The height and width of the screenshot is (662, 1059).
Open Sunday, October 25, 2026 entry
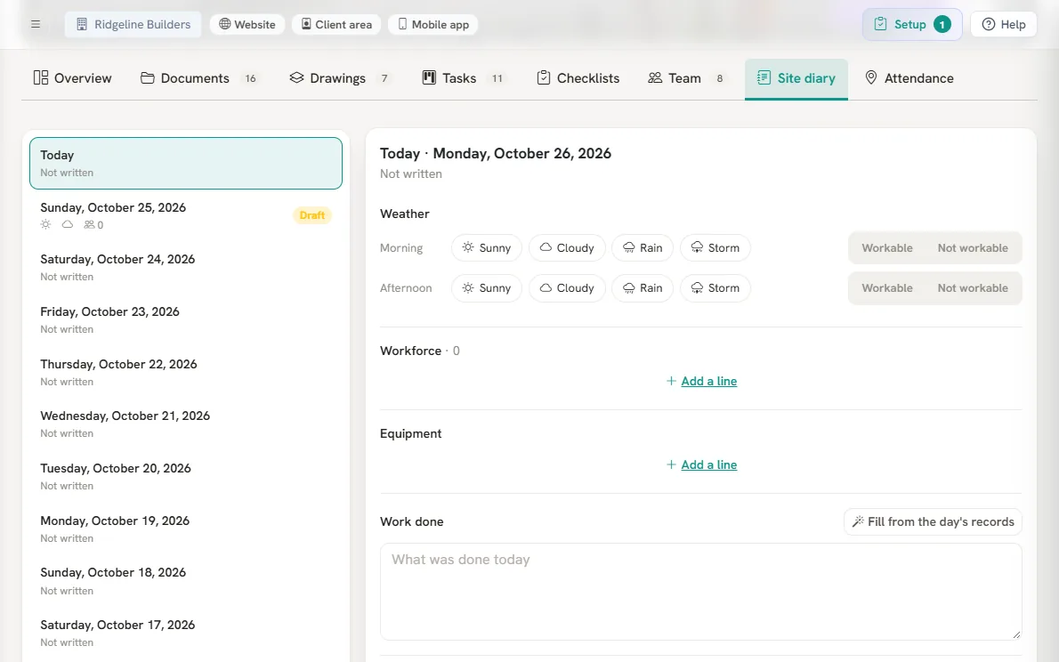tap(186, 215)
